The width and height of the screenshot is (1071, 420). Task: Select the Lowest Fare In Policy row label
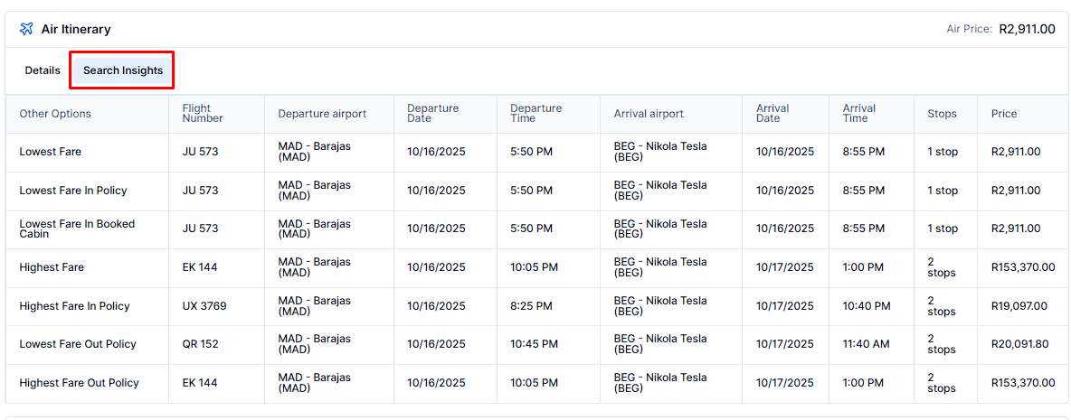click(73, 191)
